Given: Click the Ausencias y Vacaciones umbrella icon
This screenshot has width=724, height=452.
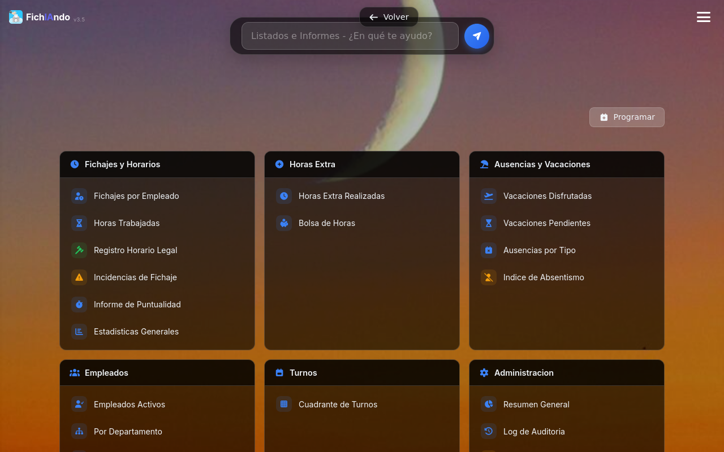Looking at the screenshot, I should (x=484, y=164).
